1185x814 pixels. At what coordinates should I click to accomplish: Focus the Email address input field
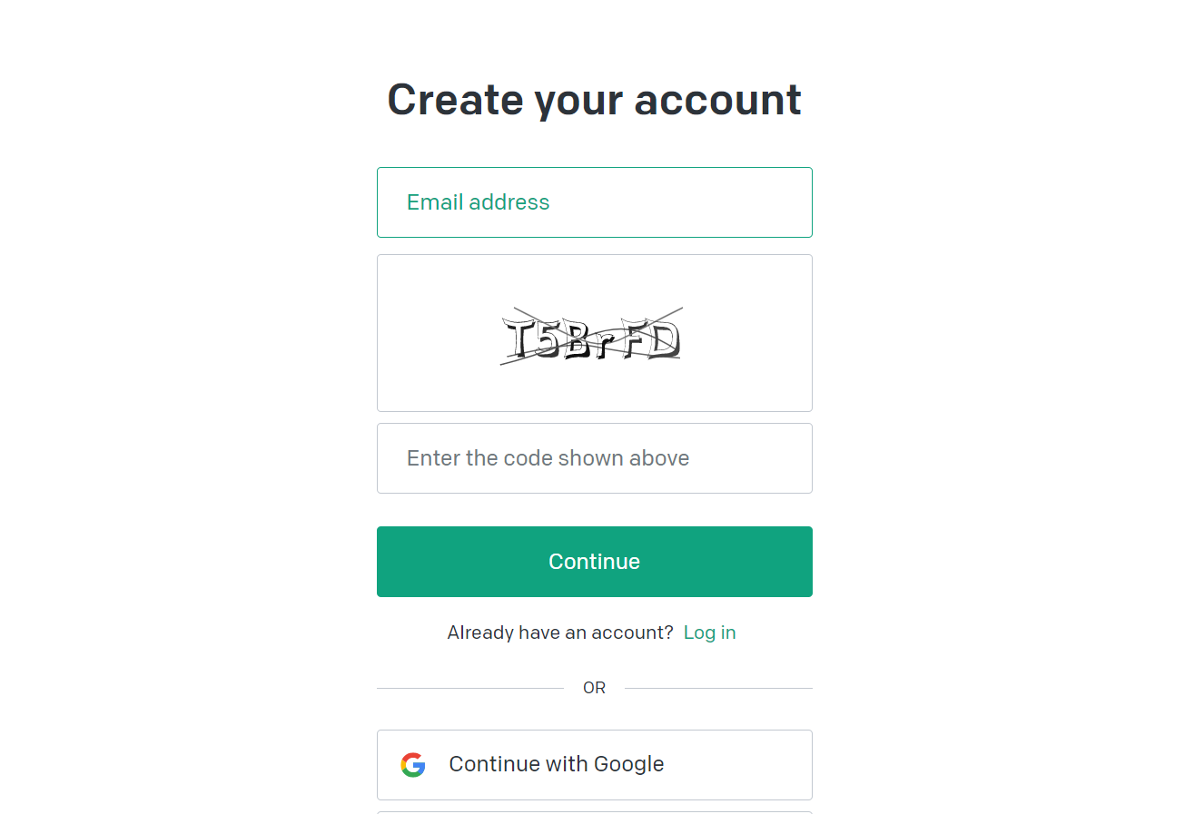tap(595, 202)
